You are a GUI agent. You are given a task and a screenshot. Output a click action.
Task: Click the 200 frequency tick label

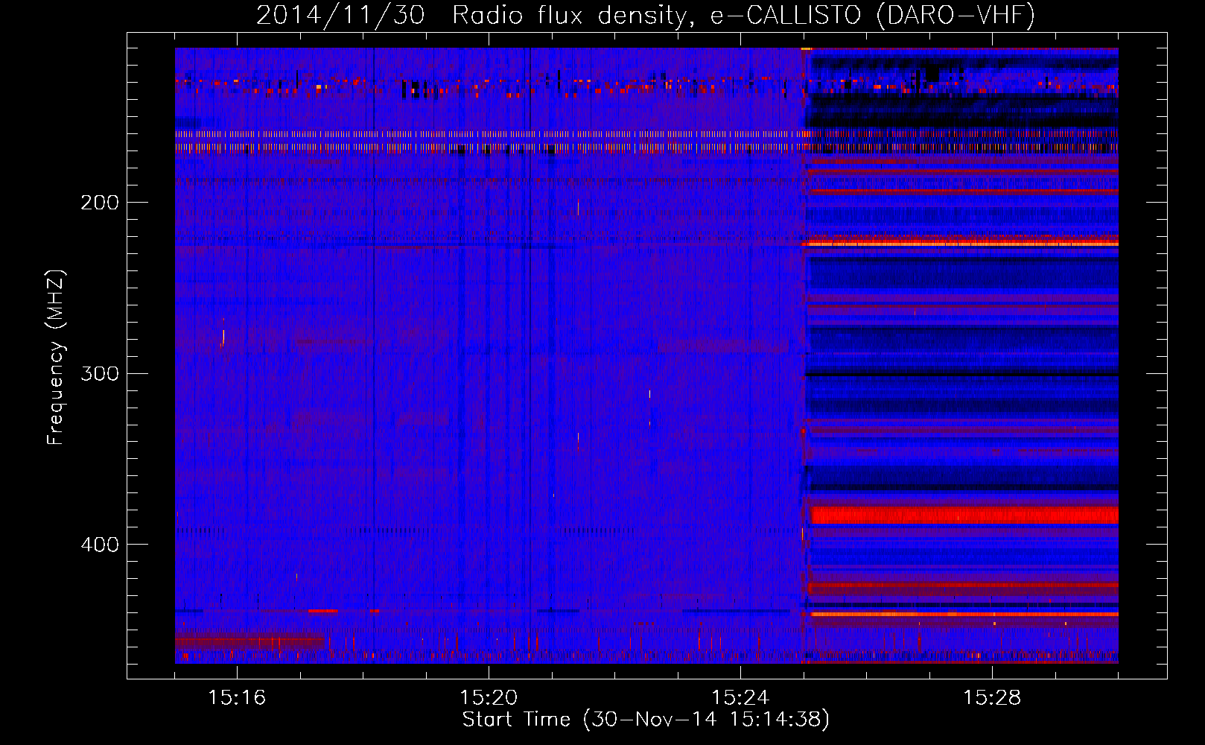click(100, 202)
